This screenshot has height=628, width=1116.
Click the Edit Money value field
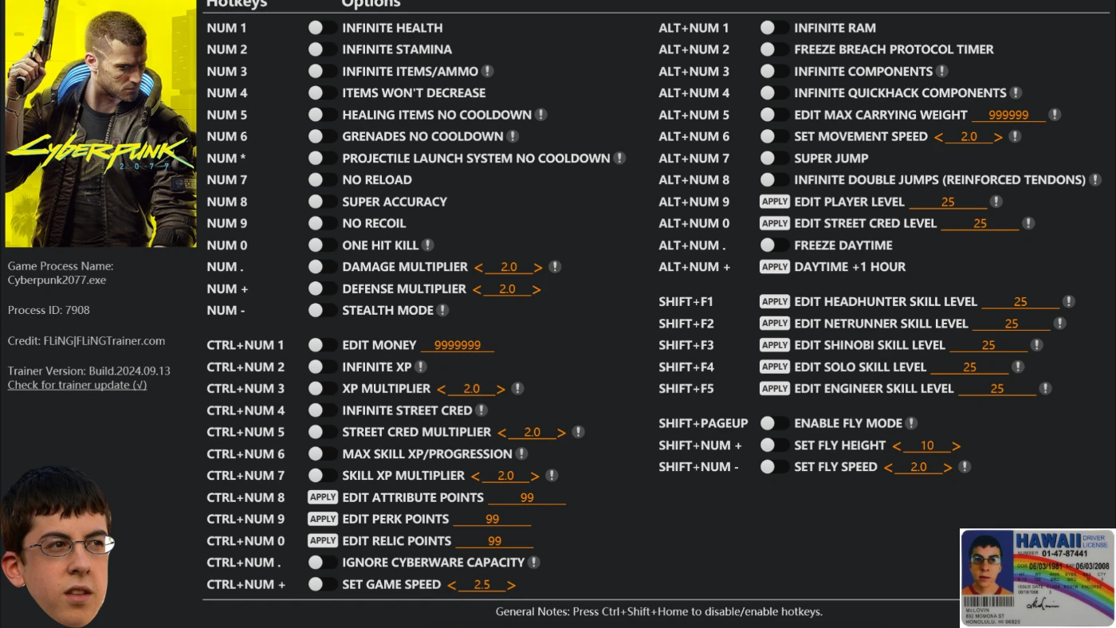click(457, 345)
